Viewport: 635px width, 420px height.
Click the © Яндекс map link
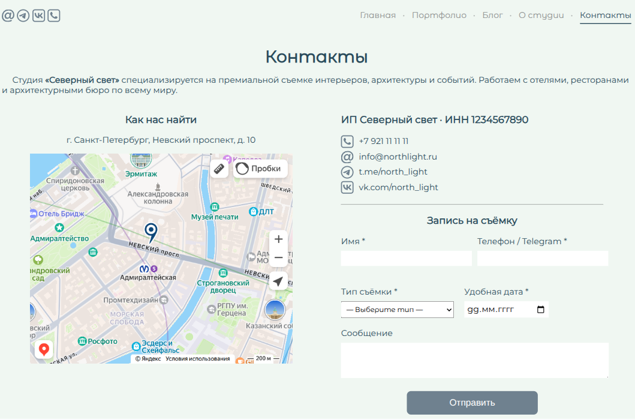[148, 358]
